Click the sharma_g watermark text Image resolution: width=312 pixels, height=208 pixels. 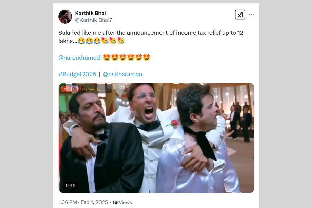click(x=91, y=89)
